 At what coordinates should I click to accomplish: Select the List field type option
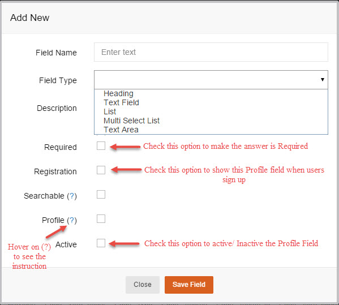point(110,111)
